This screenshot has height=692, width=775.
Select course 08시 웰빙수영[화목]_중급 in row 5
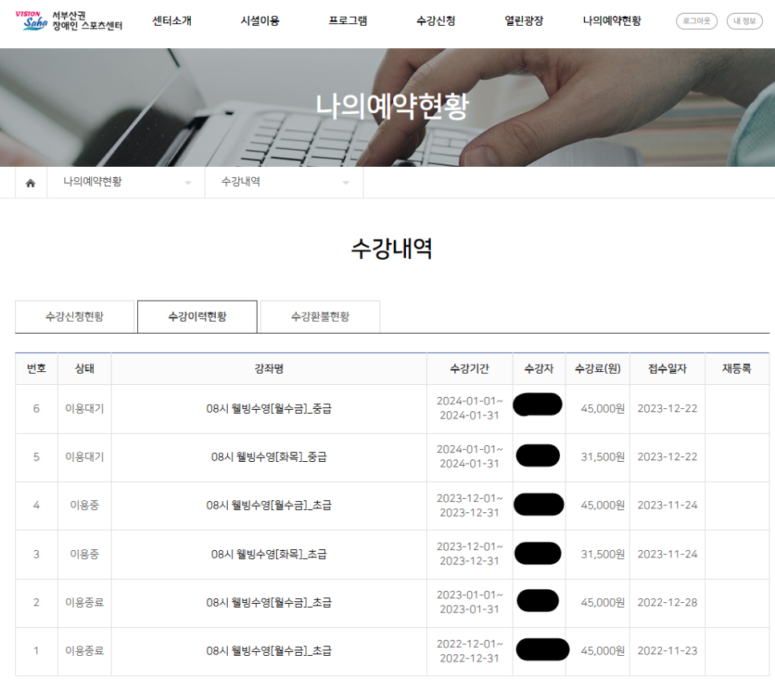269,457
